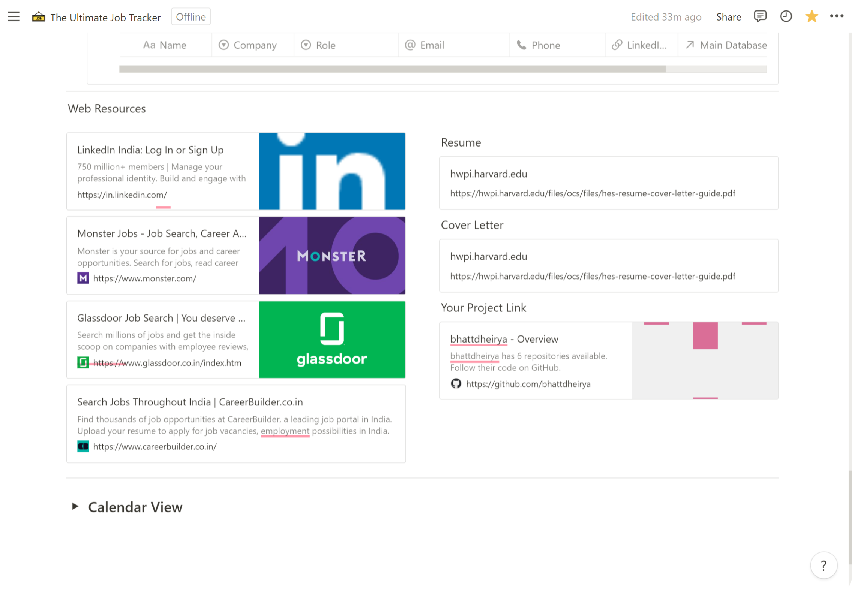Open the LinkedIn India bookmark
852x597 pixels.
[x=236, y=171]
